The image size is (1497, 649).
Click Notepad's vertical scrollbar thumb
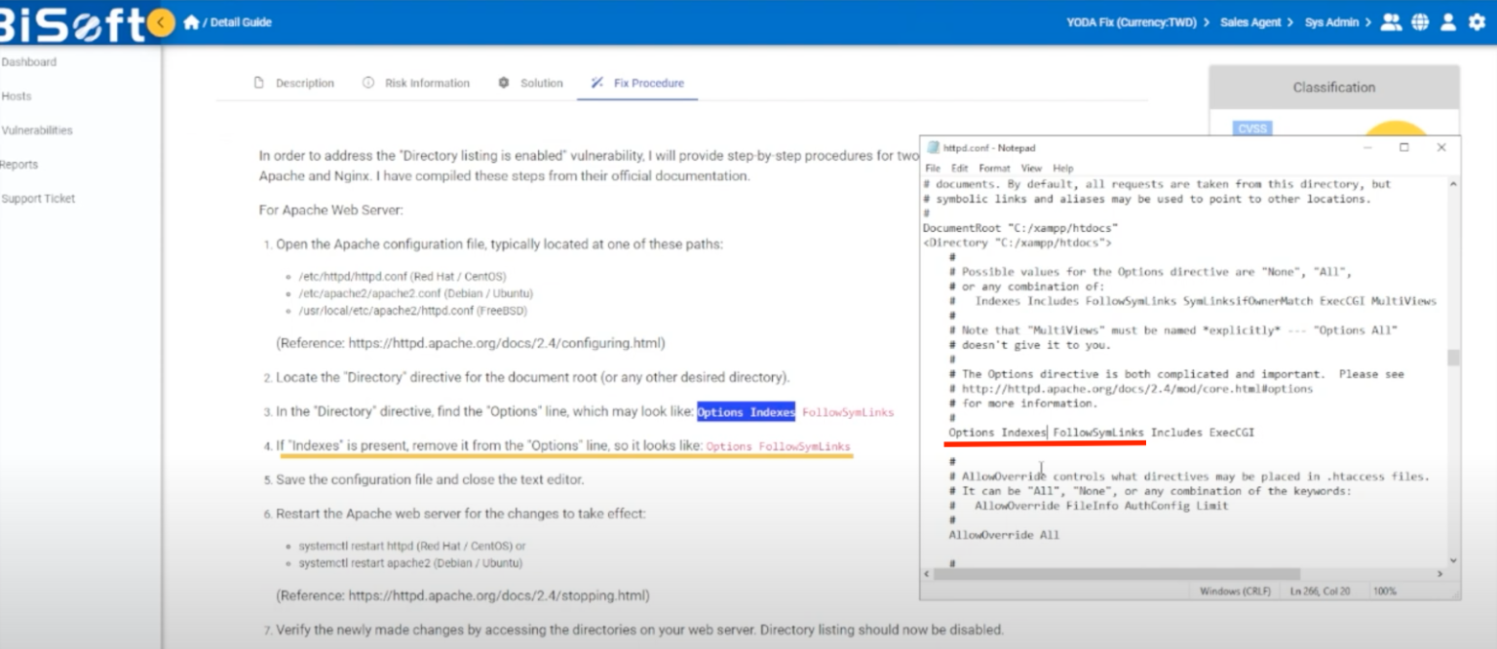coord(1453,358)
